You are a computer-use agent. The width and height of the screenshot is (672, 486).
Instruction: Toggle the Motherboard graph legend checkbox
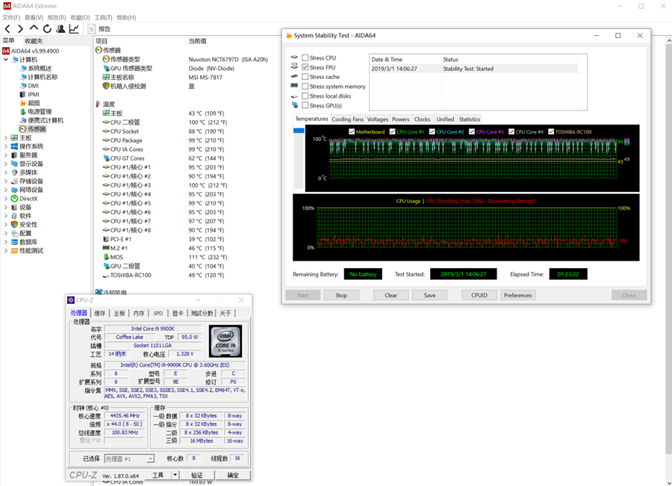tap(352, 132)
